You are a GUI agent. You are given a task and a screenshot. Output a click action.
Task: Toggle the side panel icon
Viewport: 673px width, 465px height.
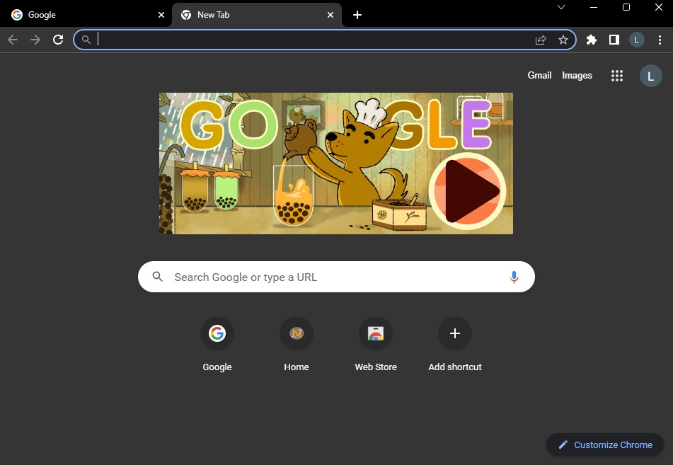pyautogui.click(x=614, y=40)
